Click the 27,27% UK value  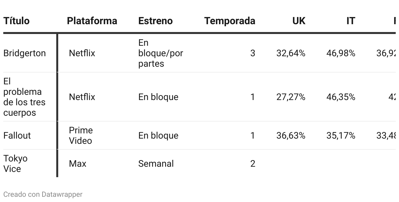point(291,97)
